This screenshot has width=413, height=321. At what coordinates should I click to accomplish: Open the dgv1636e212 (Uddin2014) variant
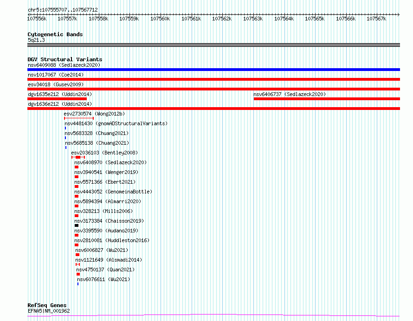(x=60, y=104)
